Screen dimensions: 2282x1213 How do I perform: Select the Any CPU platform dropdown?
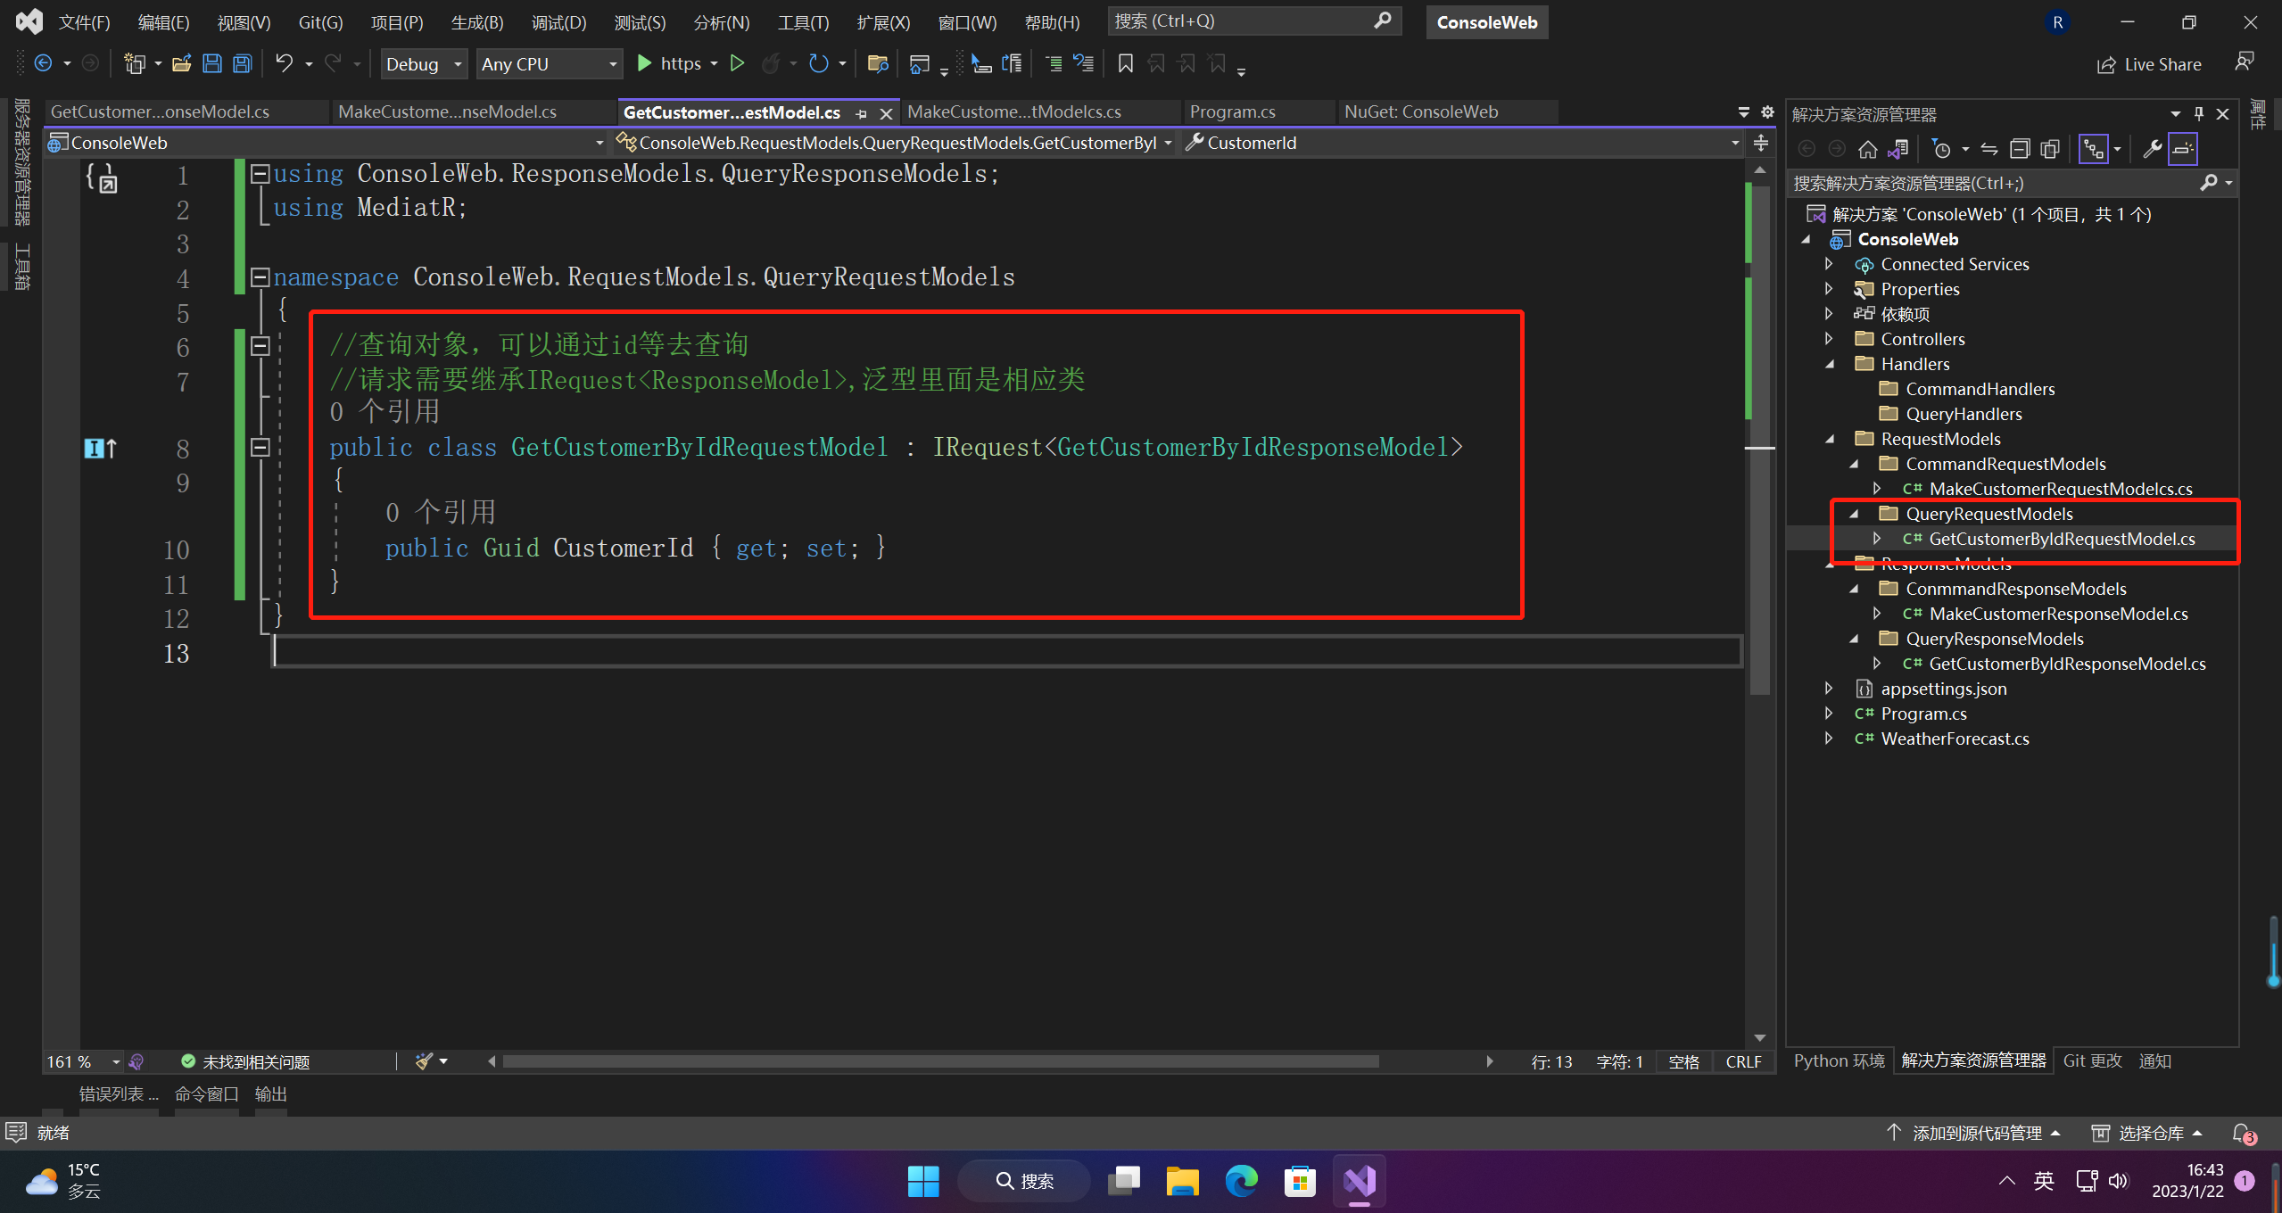[546, 63]
